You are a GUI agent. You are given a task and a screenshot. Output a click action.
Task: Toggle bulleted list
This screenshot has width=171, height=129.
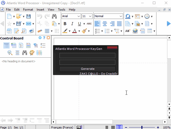click(x=97, y=31)
